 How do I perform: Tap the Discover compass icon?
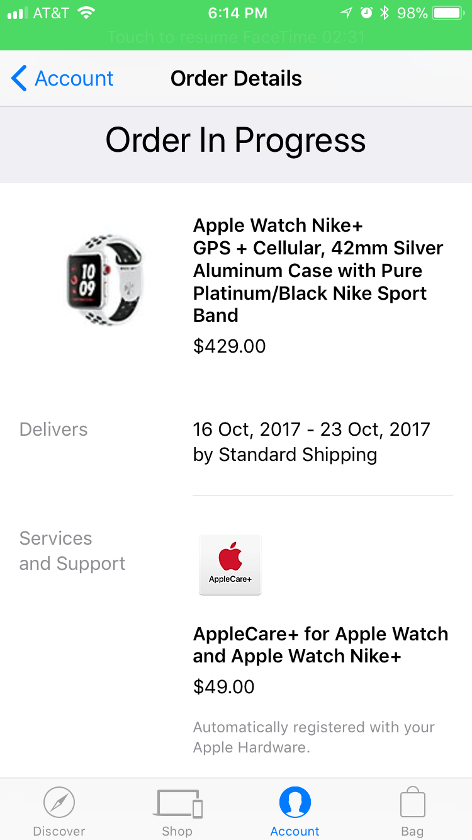(x=59, y=803)
